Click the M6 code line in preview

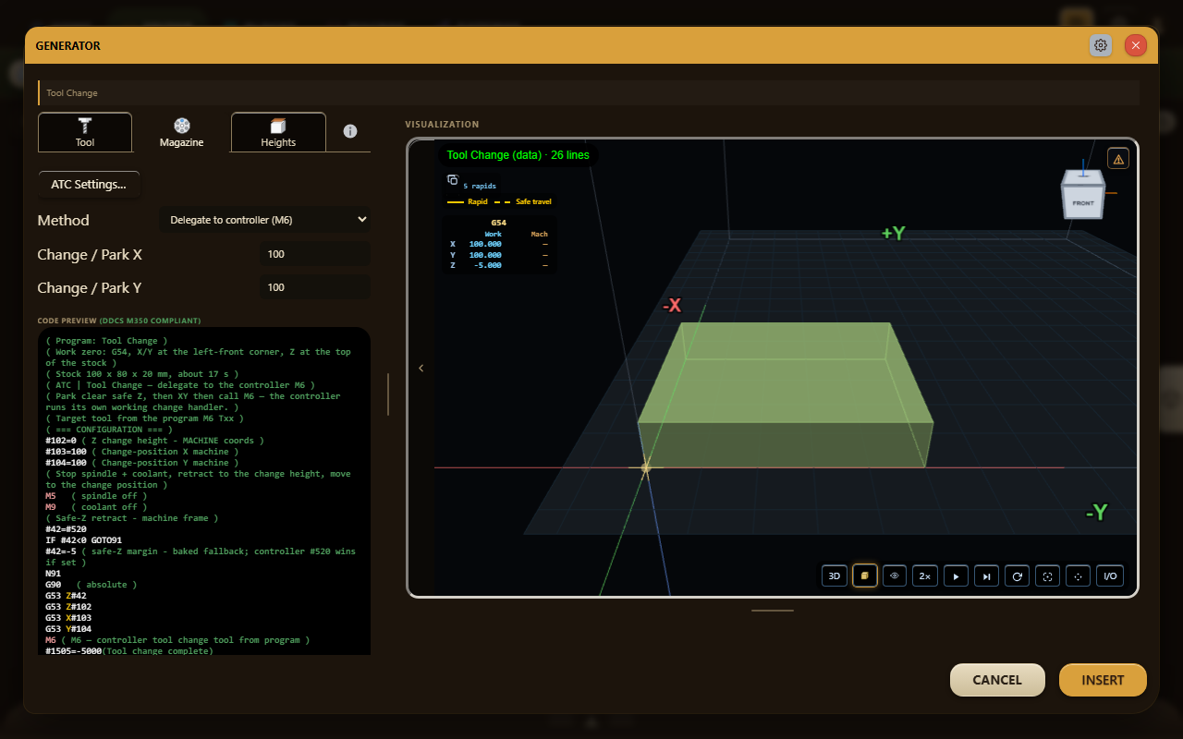(x=177, y=640)
